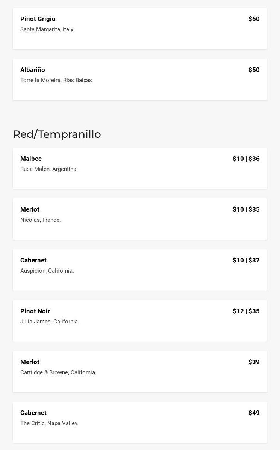Image resolution: width=280 pixels, height=450 pixels.
Task: Click the Cartildge & Browne, California description
Action: coord(58,372)
